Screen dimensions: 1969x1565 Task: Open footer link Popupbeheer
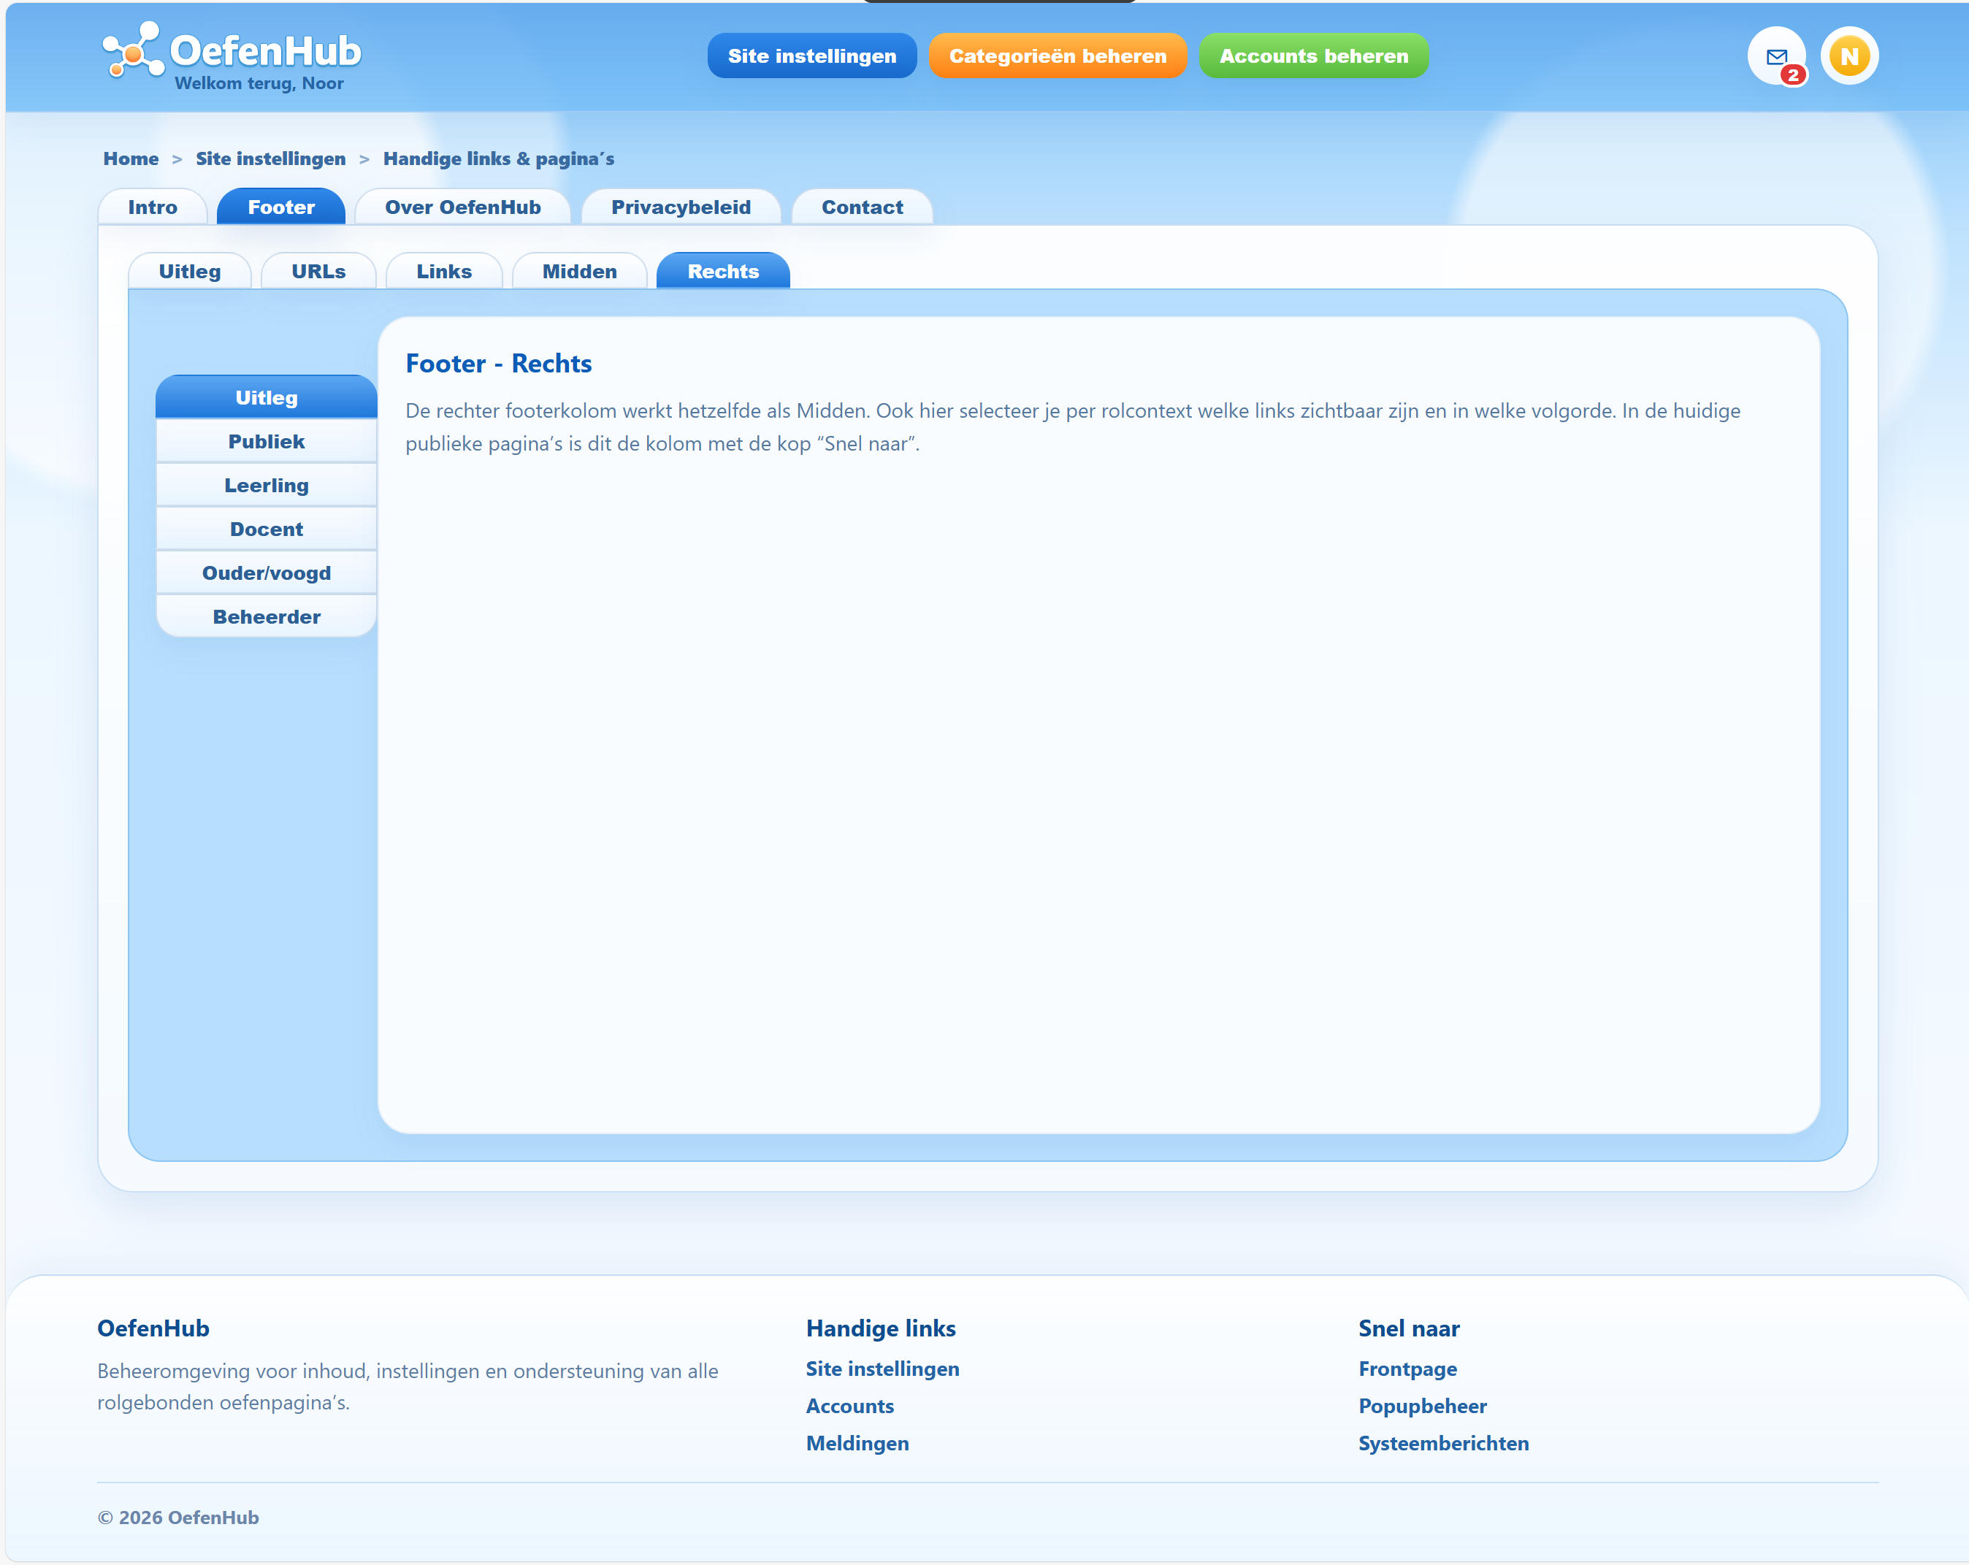tap(1422, 1406)
